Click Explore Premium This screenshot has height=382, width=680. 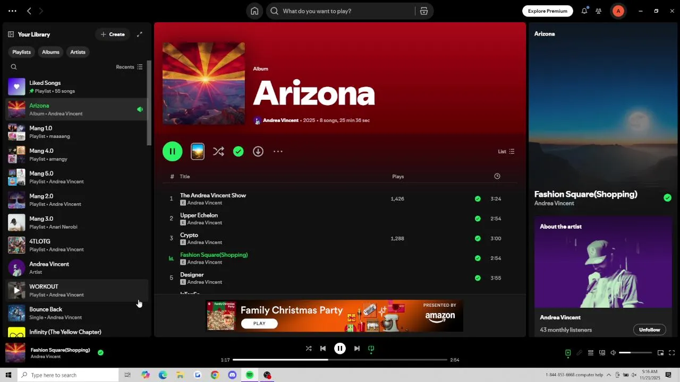pyautogui.click(x=547, y=11)
